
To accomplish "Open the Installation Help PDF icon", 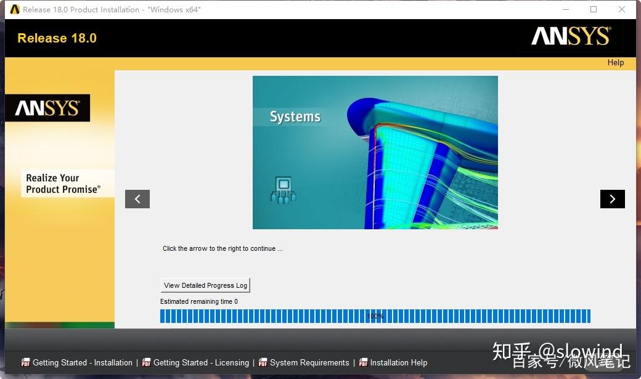I will [364, 362].
